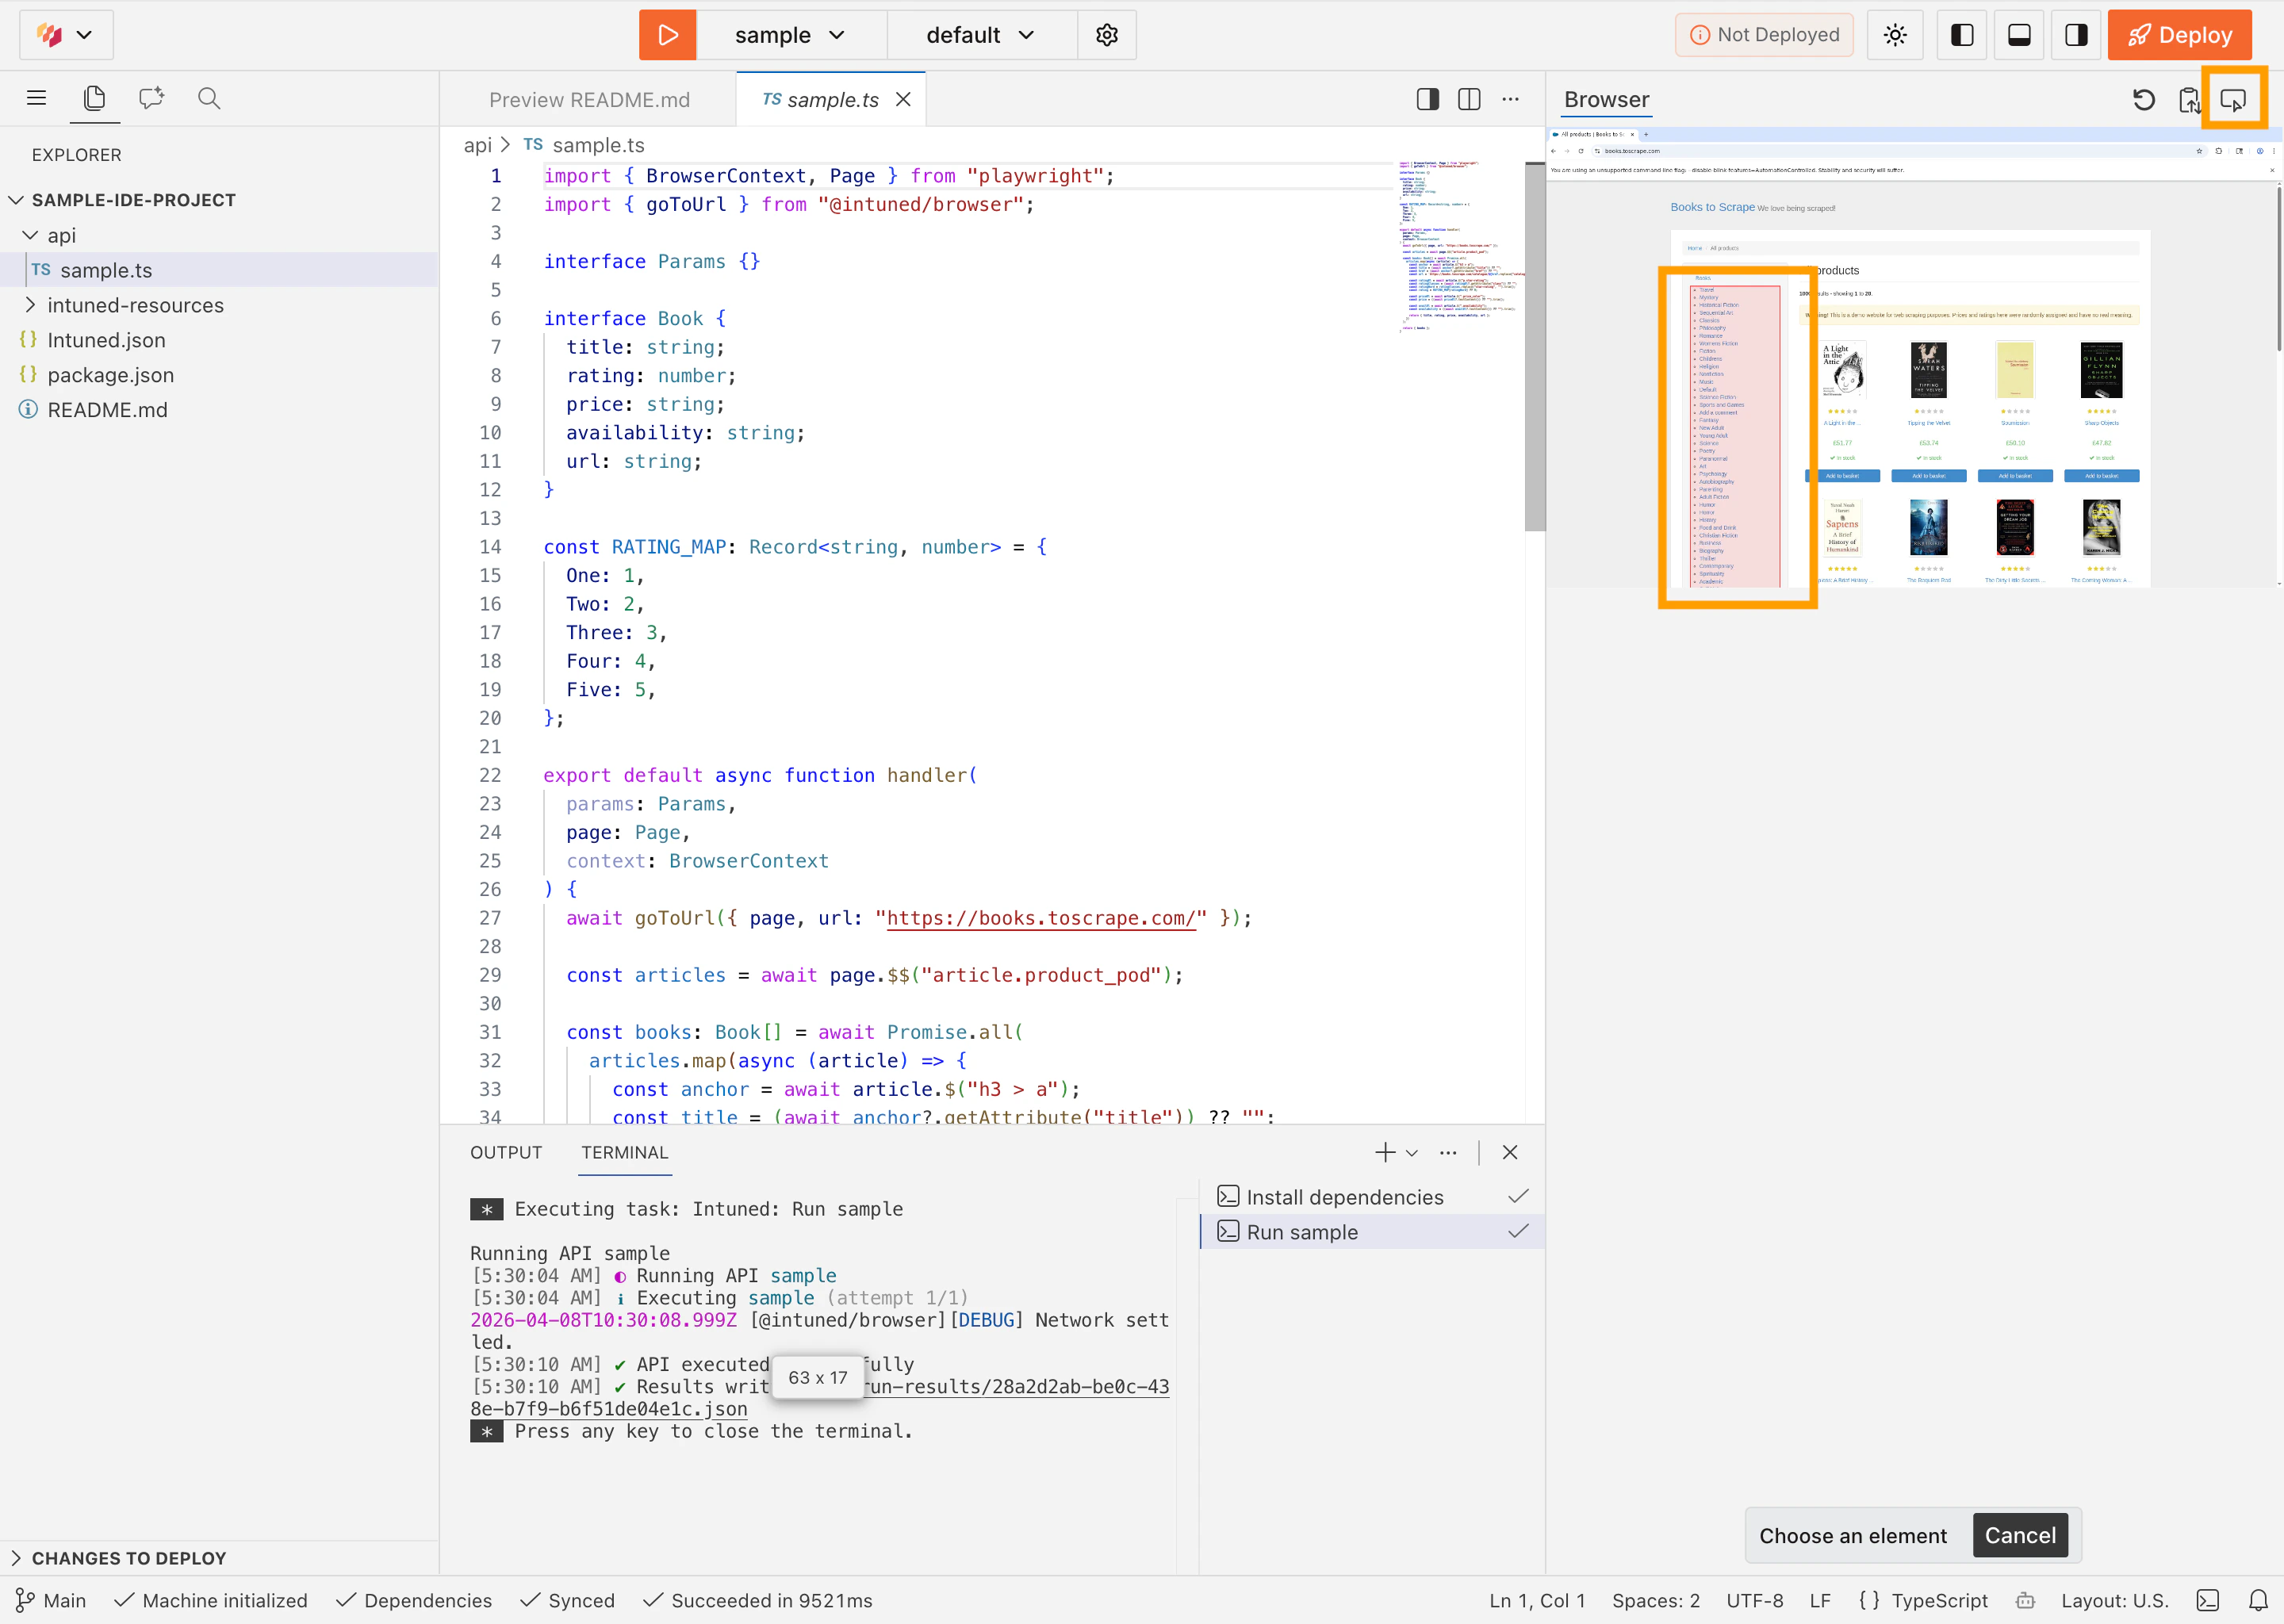The image size is (2284, 1624).
Task: Toggle the left sidebar panel visibility
Action: [1962, 34]
